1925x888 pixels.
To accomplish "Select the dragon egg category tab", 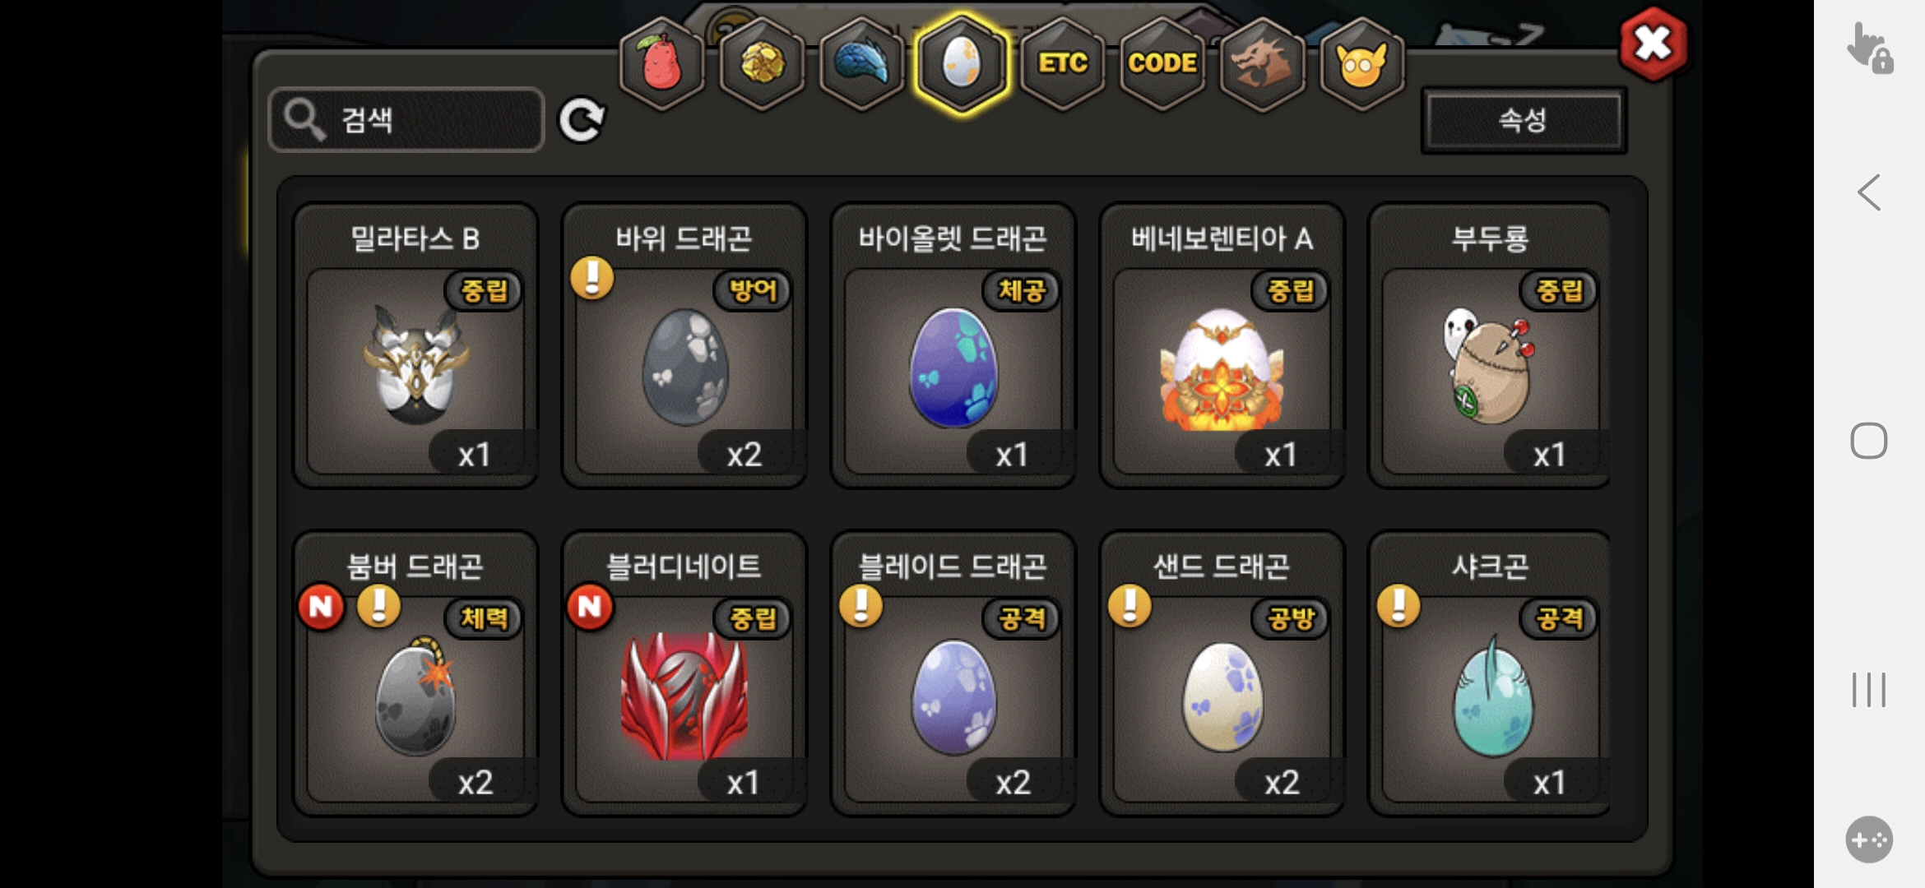I will 962,63.
